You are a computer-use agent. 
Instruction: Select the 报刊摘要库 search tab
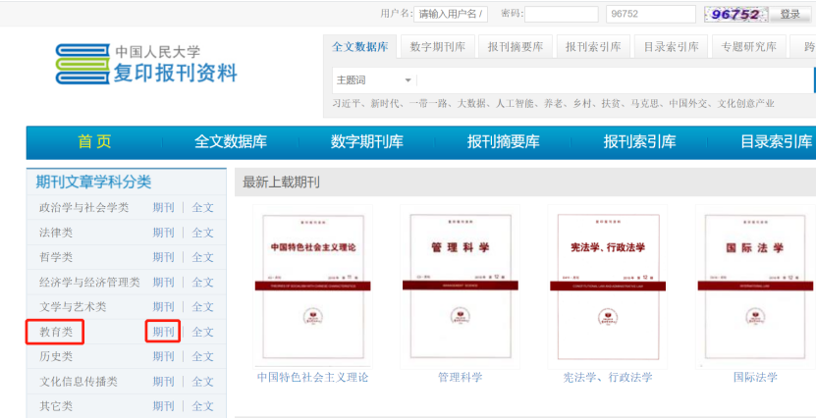[x=516, y=47]
